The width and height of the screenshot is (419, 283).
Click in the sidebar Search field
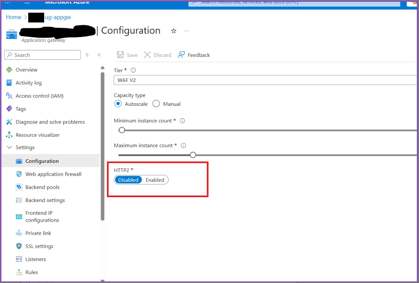42,55
